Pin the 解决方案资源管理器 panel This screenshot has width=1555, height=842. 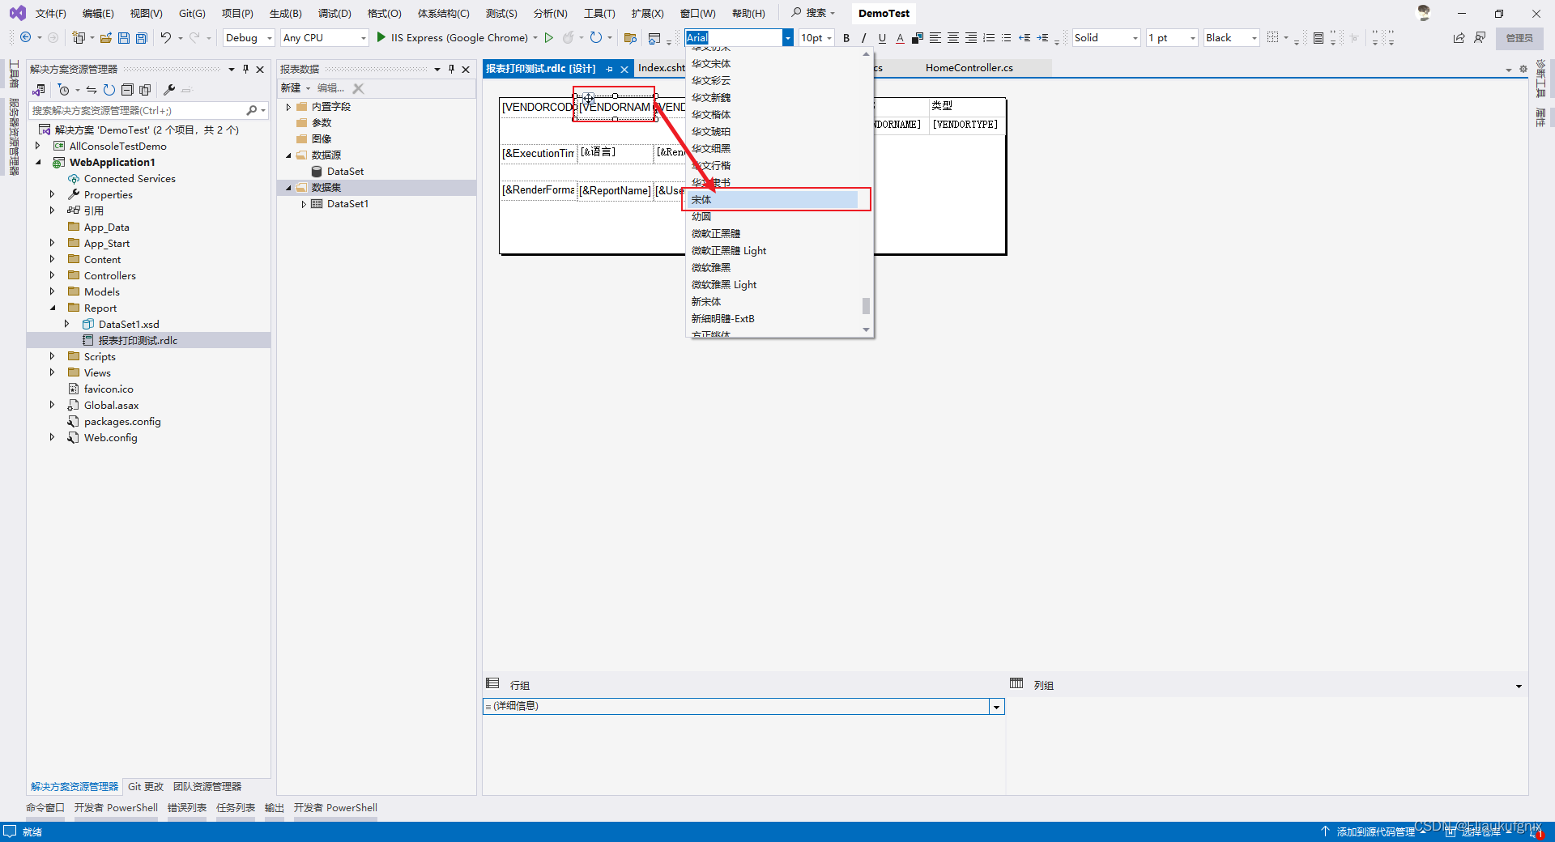pyautogui.click(x=245, y=69)
